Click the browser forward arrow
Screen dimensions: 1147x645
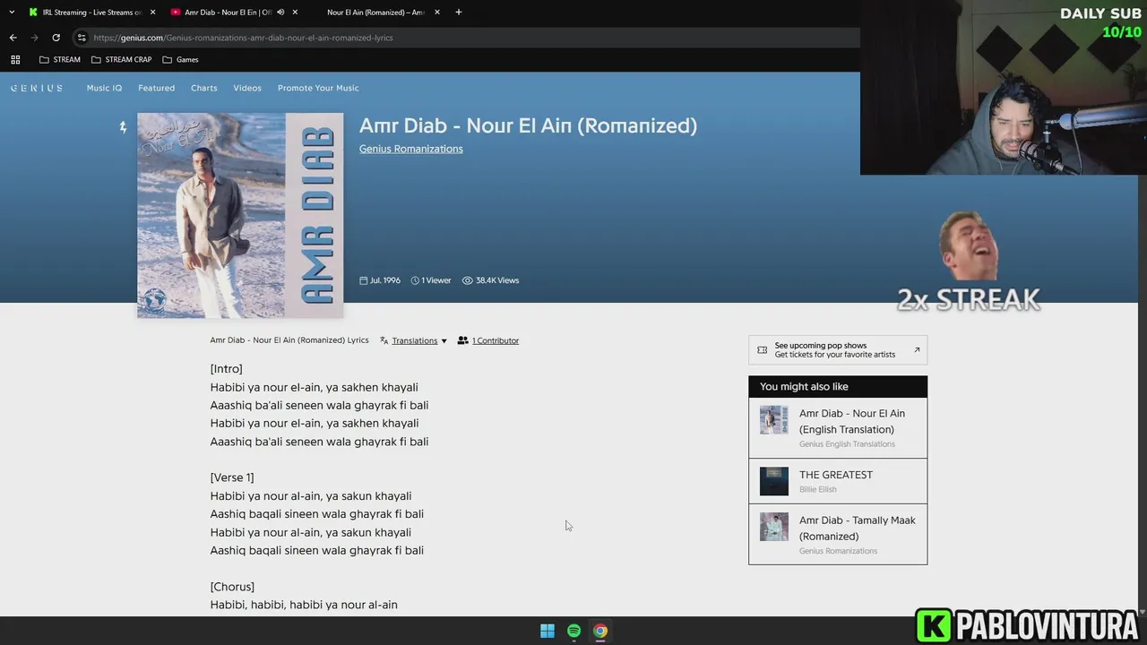[x=34, y=38]
